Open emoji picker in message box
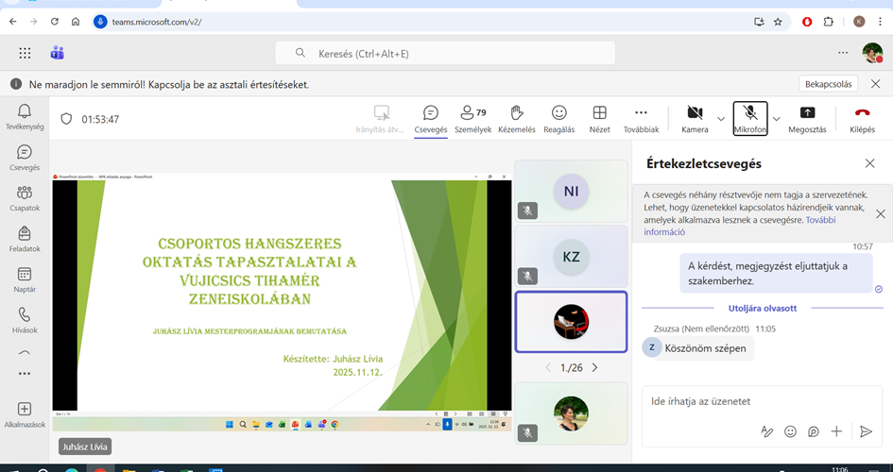This screenshot has width=893, height=472. (x=791, y=431)
